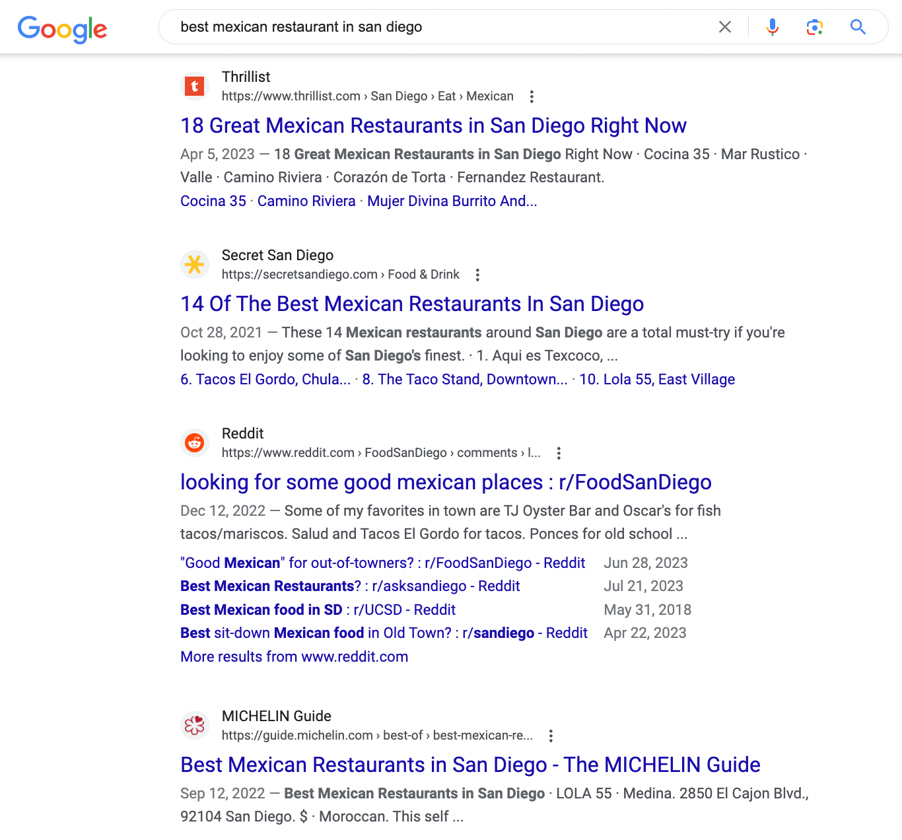Image resolution: width=902 pixels, height=840 pixels.
Task: Open the Cocina 35 sitelink
Action: [213, 201]
